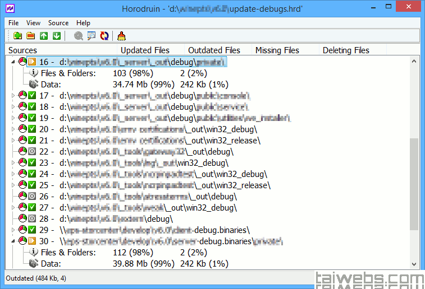Click the vertical scrollbar thumb
Viewport: 425px width, 289px height.
(414, 185)
